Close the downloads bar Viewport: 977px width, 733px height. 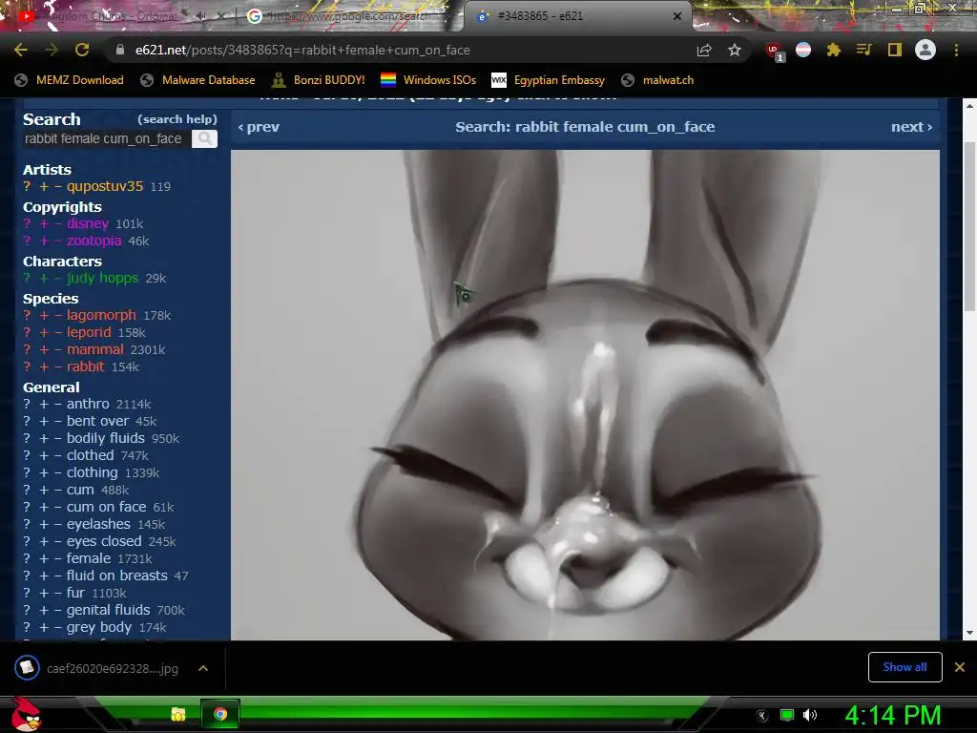click(960, 667)
